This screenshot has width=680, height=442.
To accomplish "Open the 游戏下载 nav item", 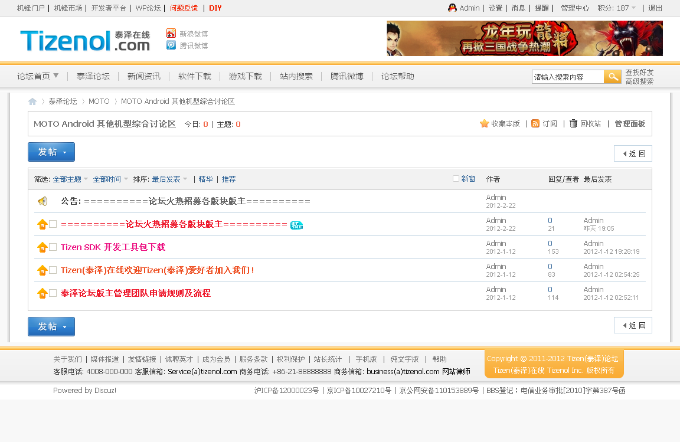I will [246, 76].
